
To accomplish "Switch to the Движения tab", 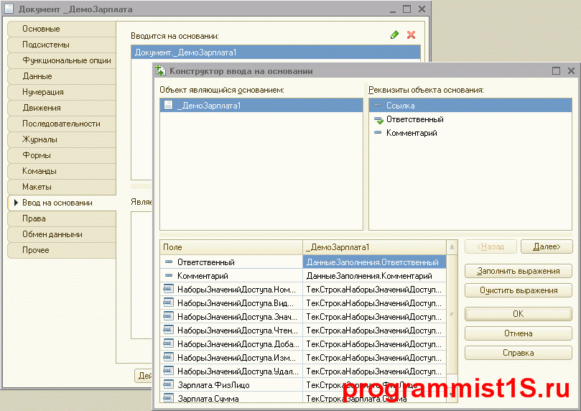I will [x=42, y=108].
